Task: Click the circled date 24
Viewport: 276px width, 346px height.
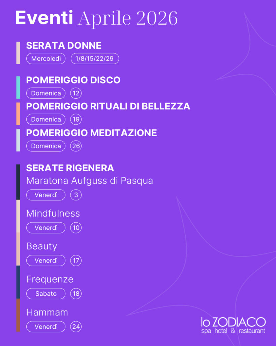Action: point(76,327)
